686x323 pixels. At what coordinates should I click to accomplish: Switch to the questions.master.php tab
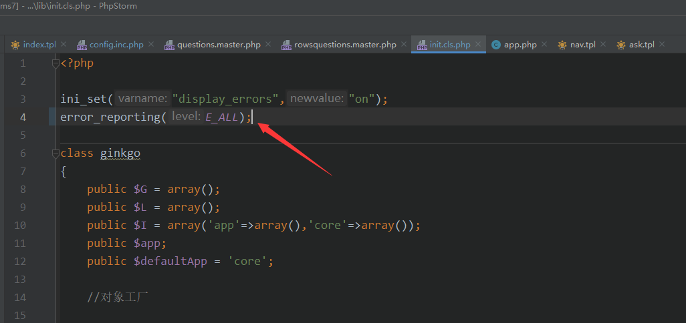click(219, 45)
